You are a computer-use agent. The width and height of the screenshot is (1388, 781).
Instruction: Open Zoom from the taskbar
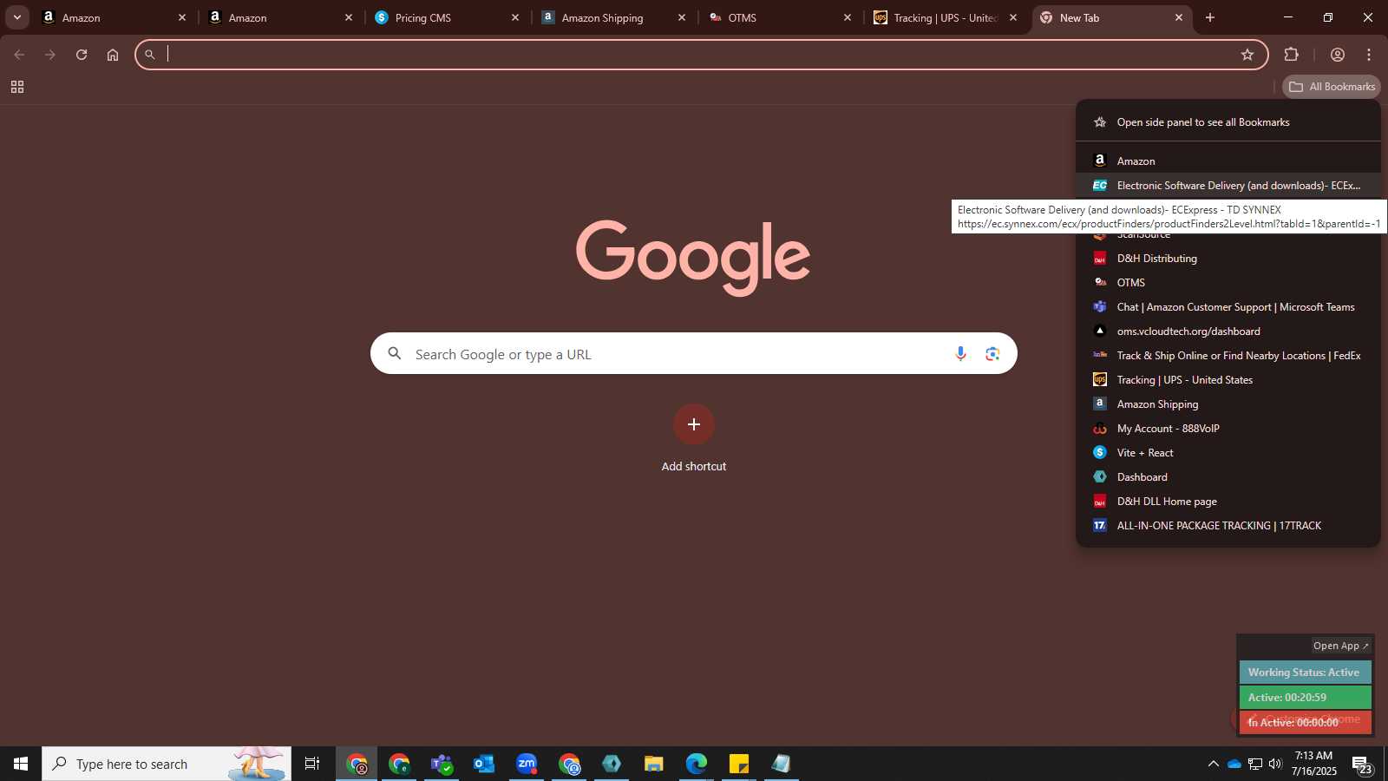527,764
